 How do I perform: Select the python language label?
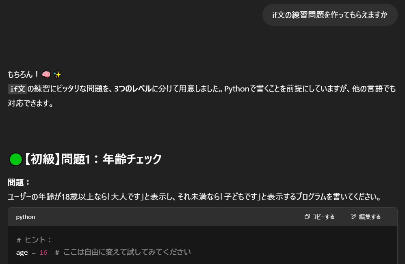[x=26, y=217]
